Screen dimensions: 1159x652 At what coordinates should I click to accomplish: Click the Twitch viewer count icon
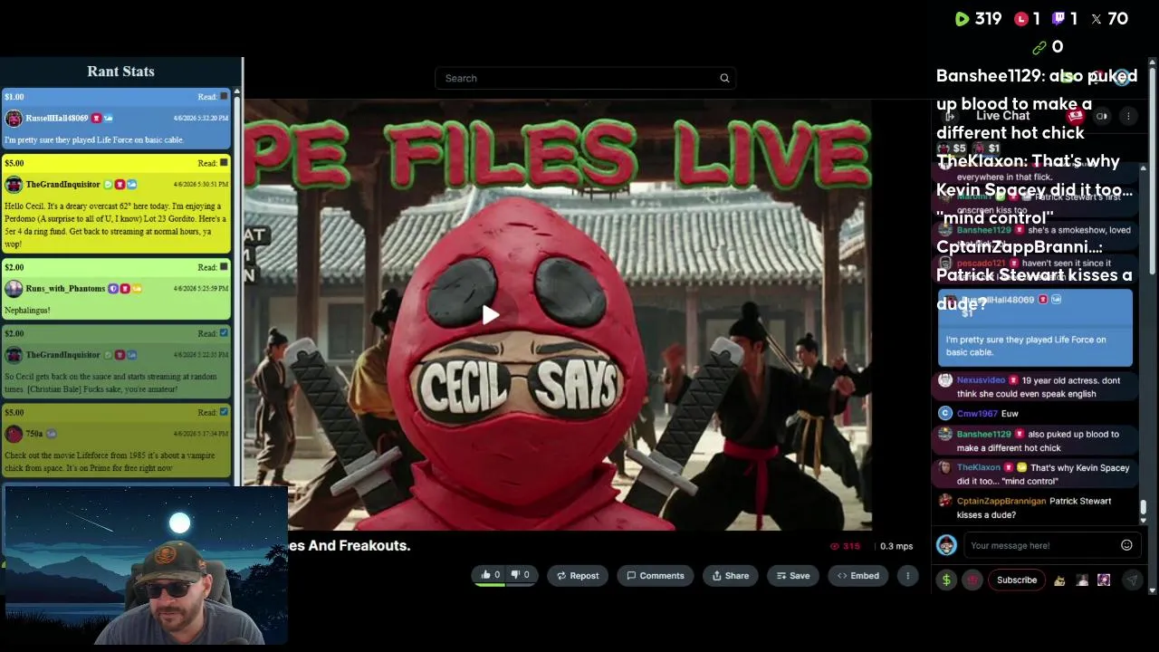(1058, 19)
